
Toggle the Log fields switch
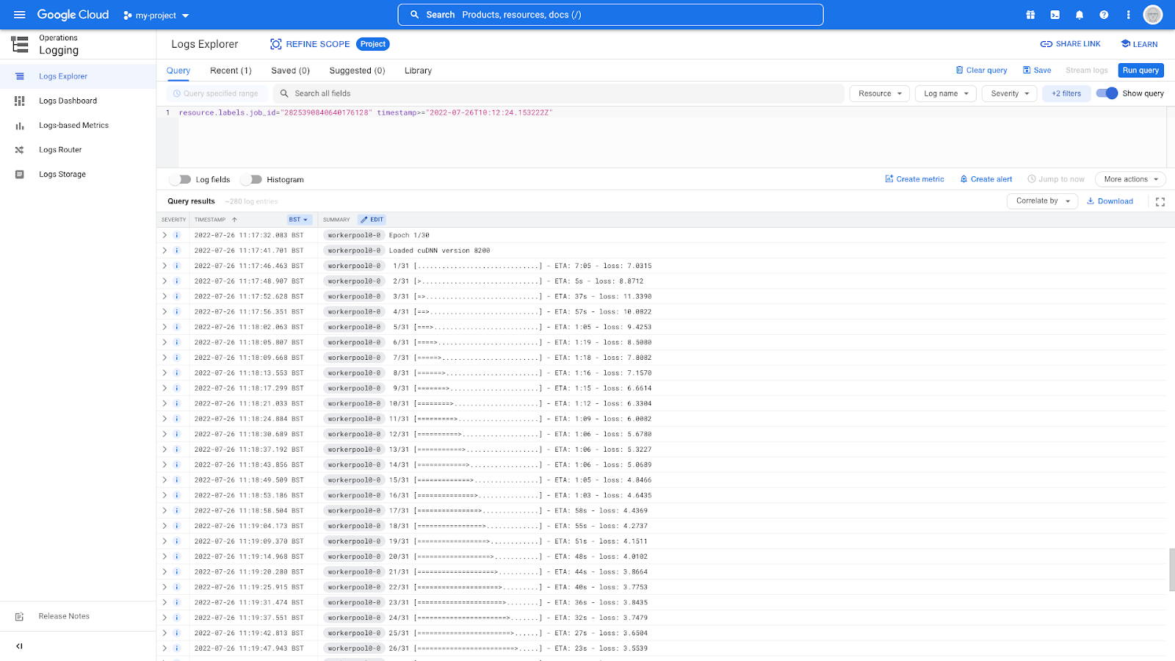tap(180, 179)
